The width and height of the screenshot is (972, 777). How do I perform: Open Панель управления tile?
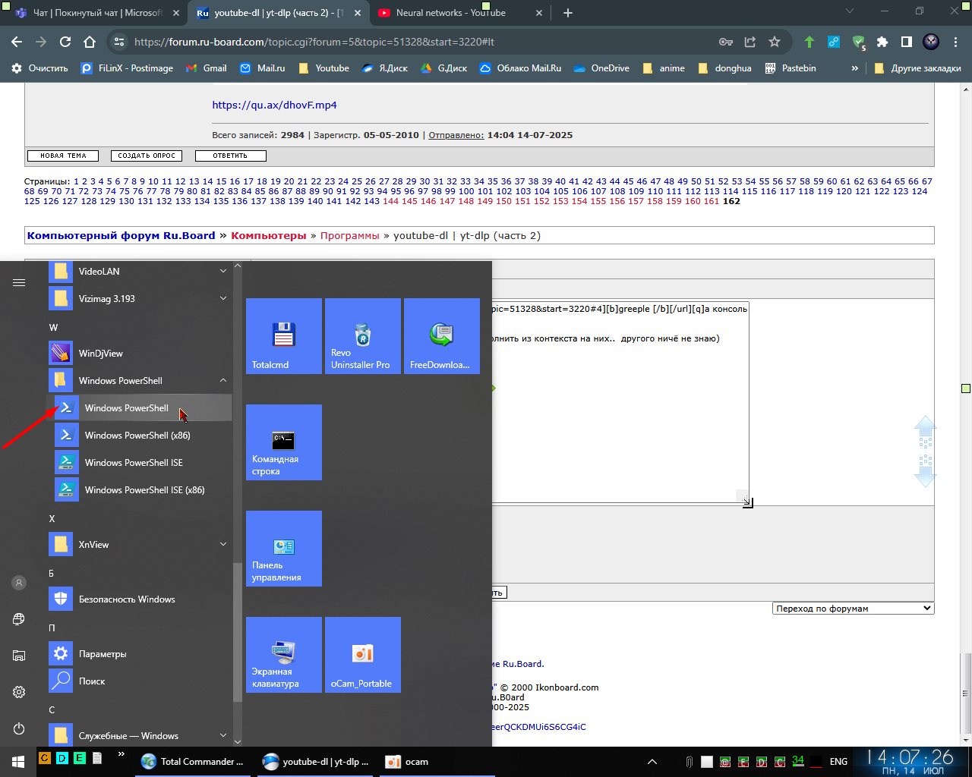[284, 549]
